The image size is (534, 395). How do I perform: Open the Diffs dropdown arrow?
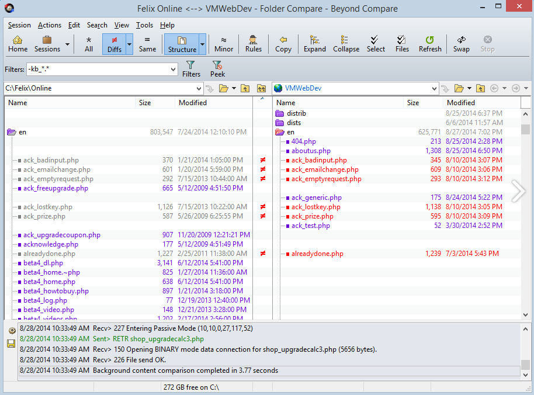tap(129, 44)
